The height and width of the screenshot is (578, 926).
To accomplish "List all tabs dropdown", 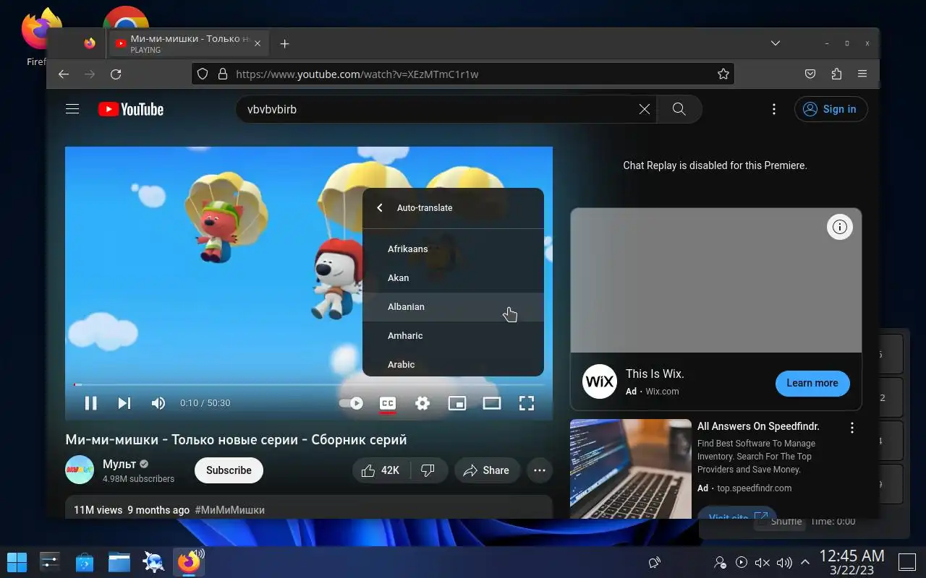I will coord(775,43).
